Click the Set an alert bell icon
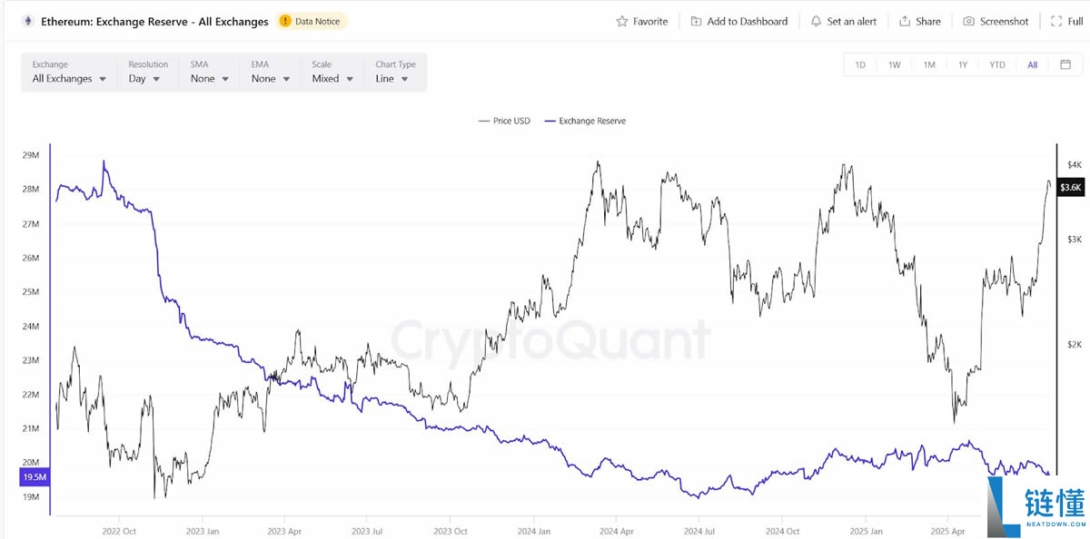The image size is (1090, 539). (x=816, y=21)
